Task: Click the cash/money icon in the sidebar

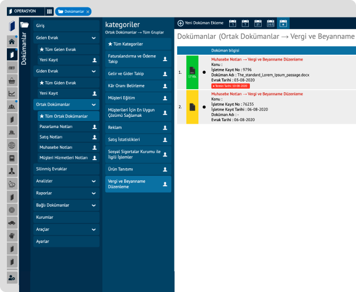Action: 12,68
